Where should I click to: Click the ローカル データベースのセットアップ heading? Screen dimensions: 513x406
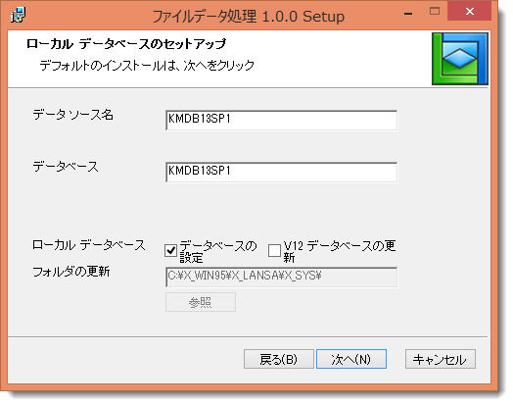(x=126, y=44)
